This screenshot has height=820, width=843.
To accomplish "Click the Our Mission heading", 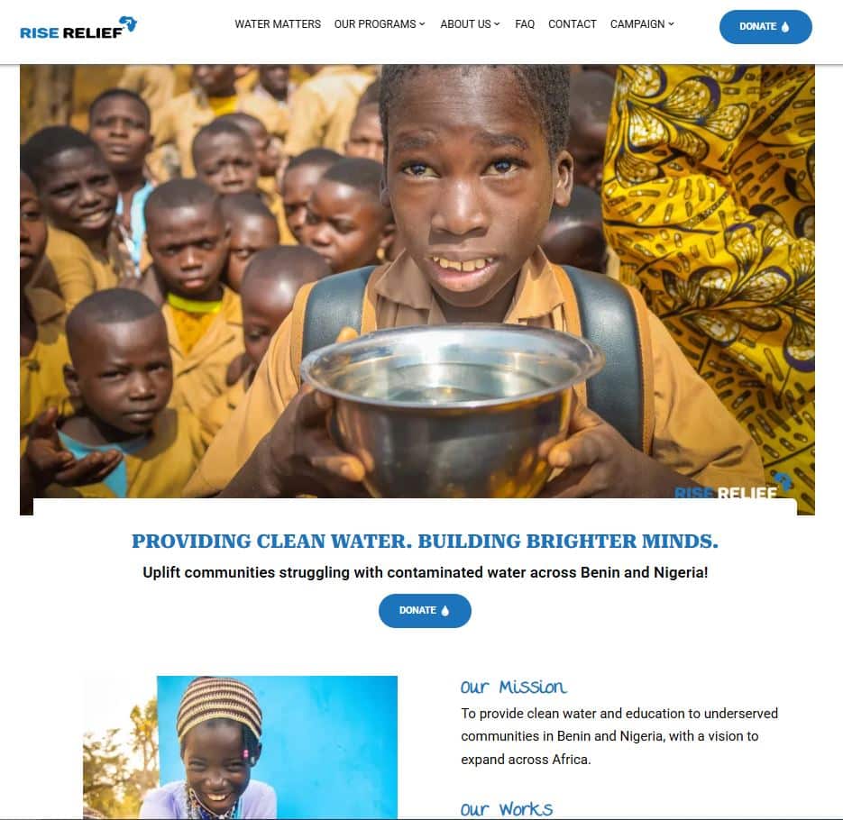I will 513,688.
